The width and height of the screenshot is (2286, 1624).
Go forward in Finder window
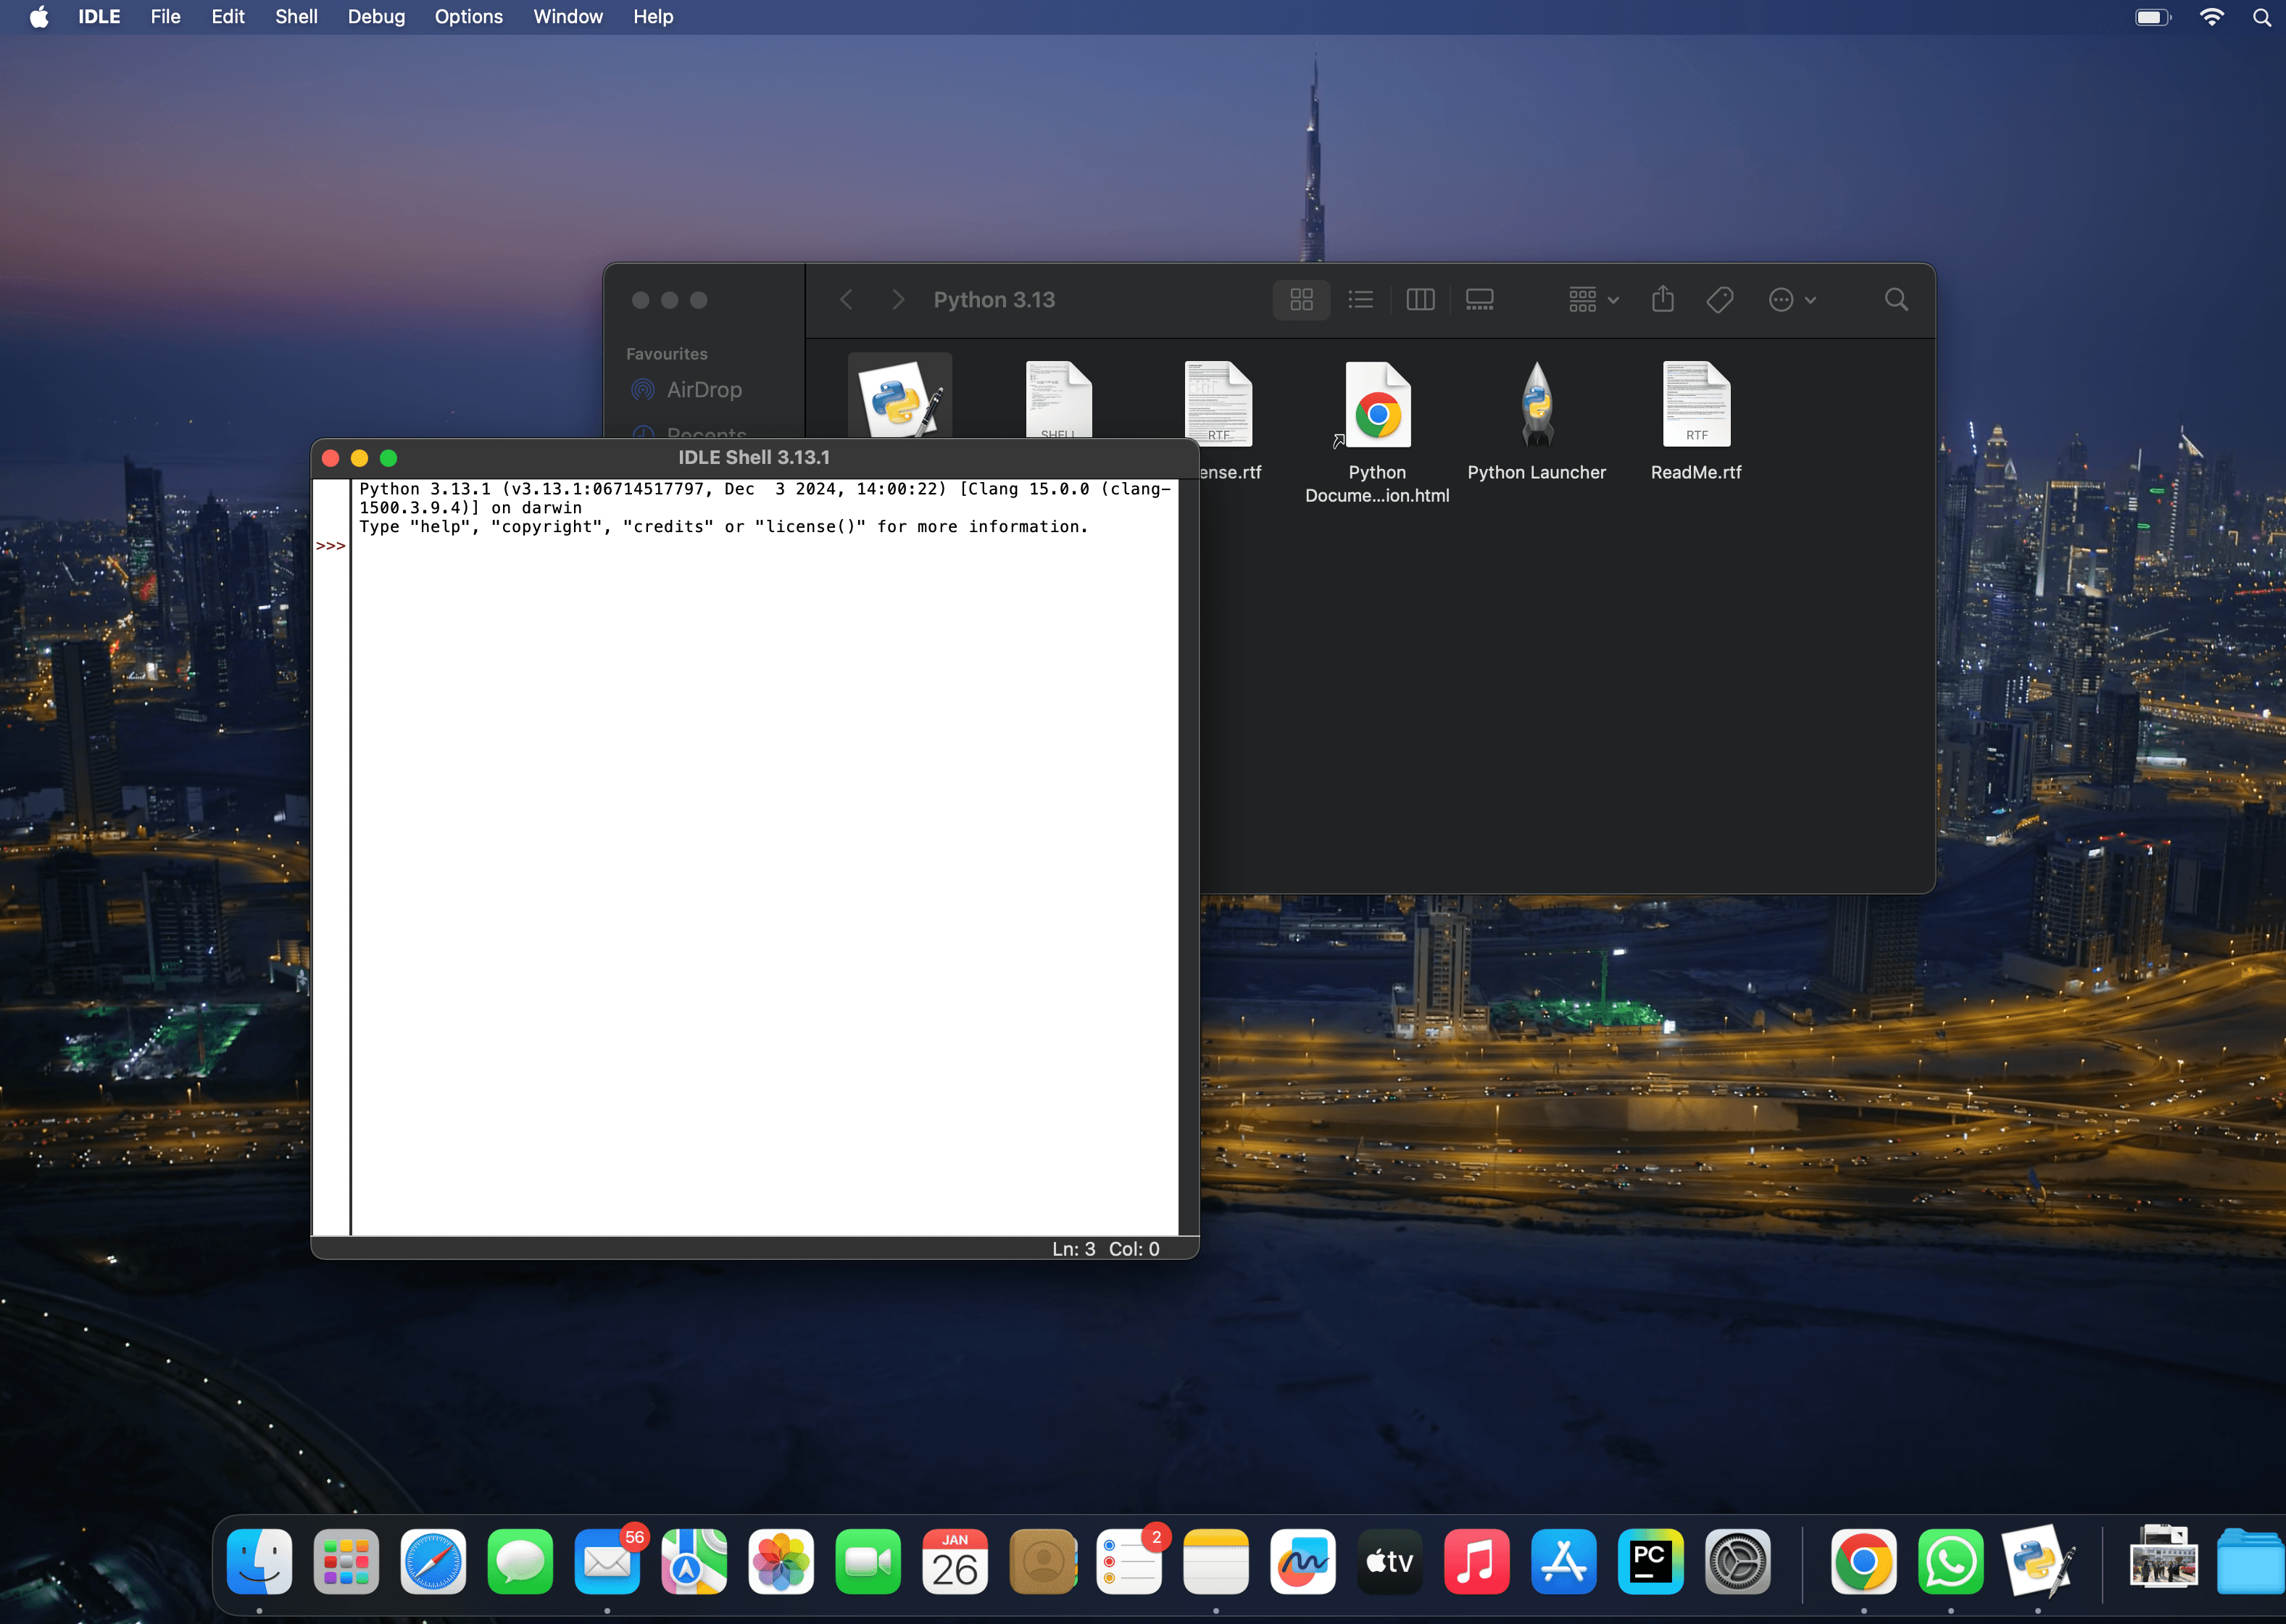[897, 300]
